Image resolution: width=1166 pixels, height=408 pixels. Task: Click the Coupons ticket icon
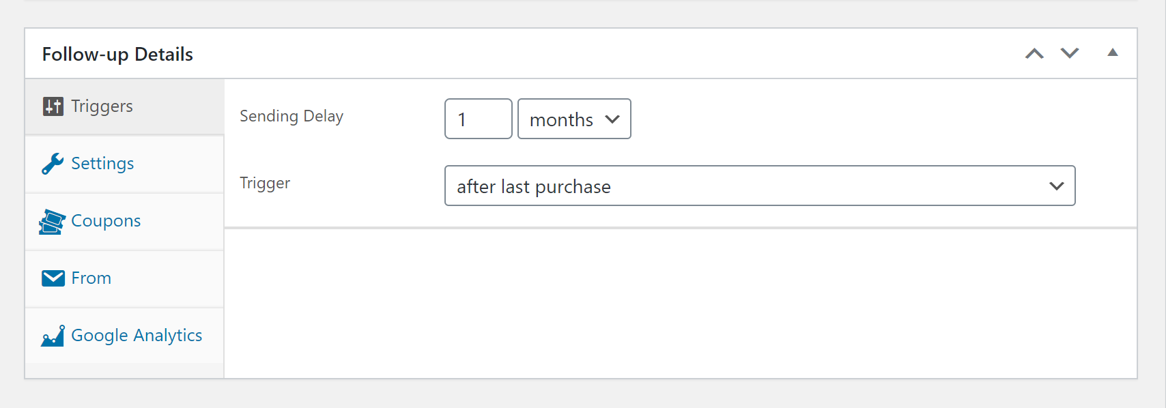[53, 222]
